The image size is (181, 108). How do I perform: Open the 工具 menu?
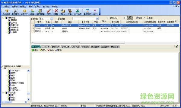click(37, 7)
